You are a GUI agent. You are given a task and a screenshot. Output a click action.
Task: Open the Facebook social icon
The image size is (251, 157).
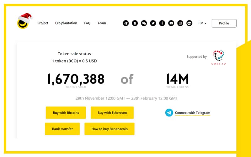[x=162, y=23]
